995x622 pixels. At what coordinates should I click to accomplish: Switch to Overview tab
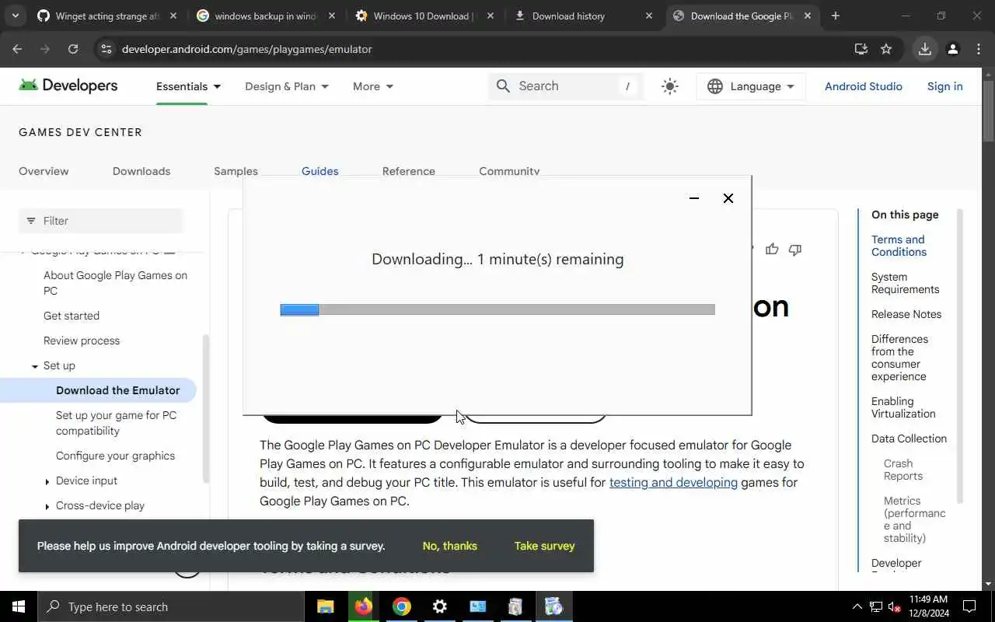pyautogui.click(x=44, y=171)
